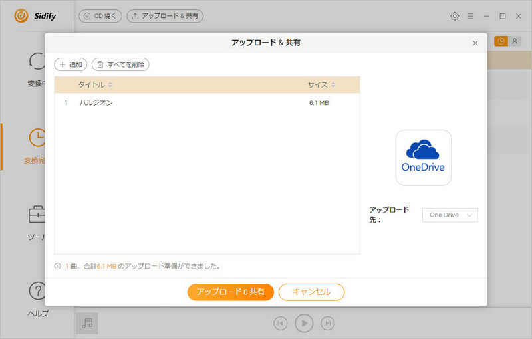Viewport: 532px width, 339px height.
Task: Click the OneDrive logo tile
Action: coord(424,158)
